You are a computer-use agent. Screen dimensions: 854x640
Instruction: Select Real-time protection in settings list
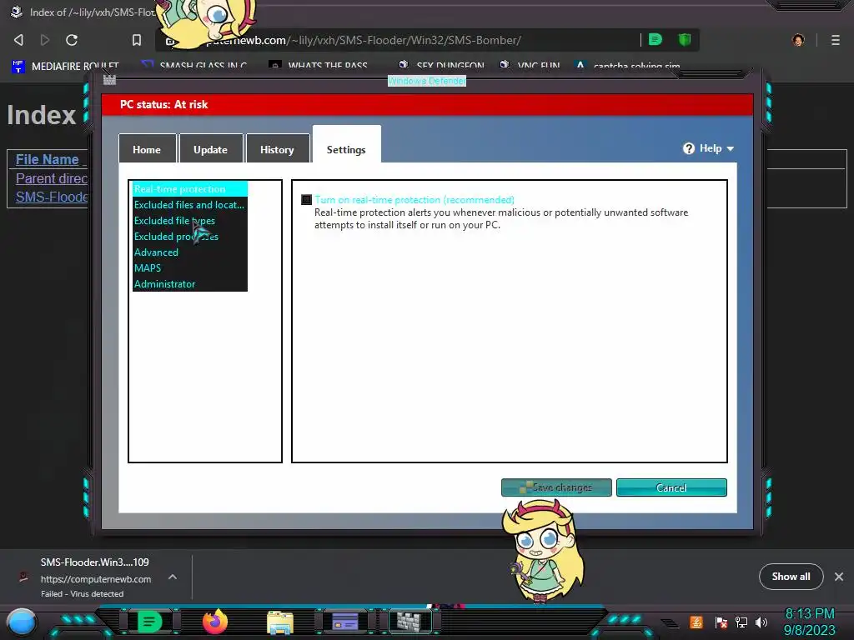[x=190, y=189]
